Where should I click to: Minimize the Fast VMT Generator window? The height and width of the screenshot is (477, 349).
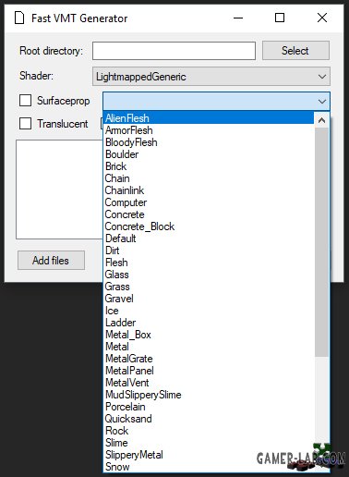238,18
